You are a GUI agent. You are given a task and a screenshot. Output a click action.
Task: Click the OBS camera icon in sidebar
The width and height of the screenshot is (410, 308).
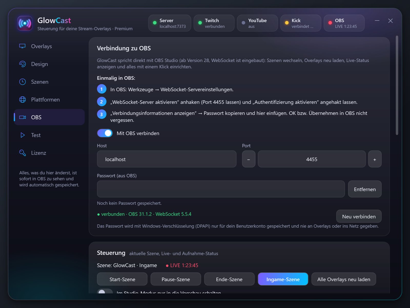pos(23,117)
